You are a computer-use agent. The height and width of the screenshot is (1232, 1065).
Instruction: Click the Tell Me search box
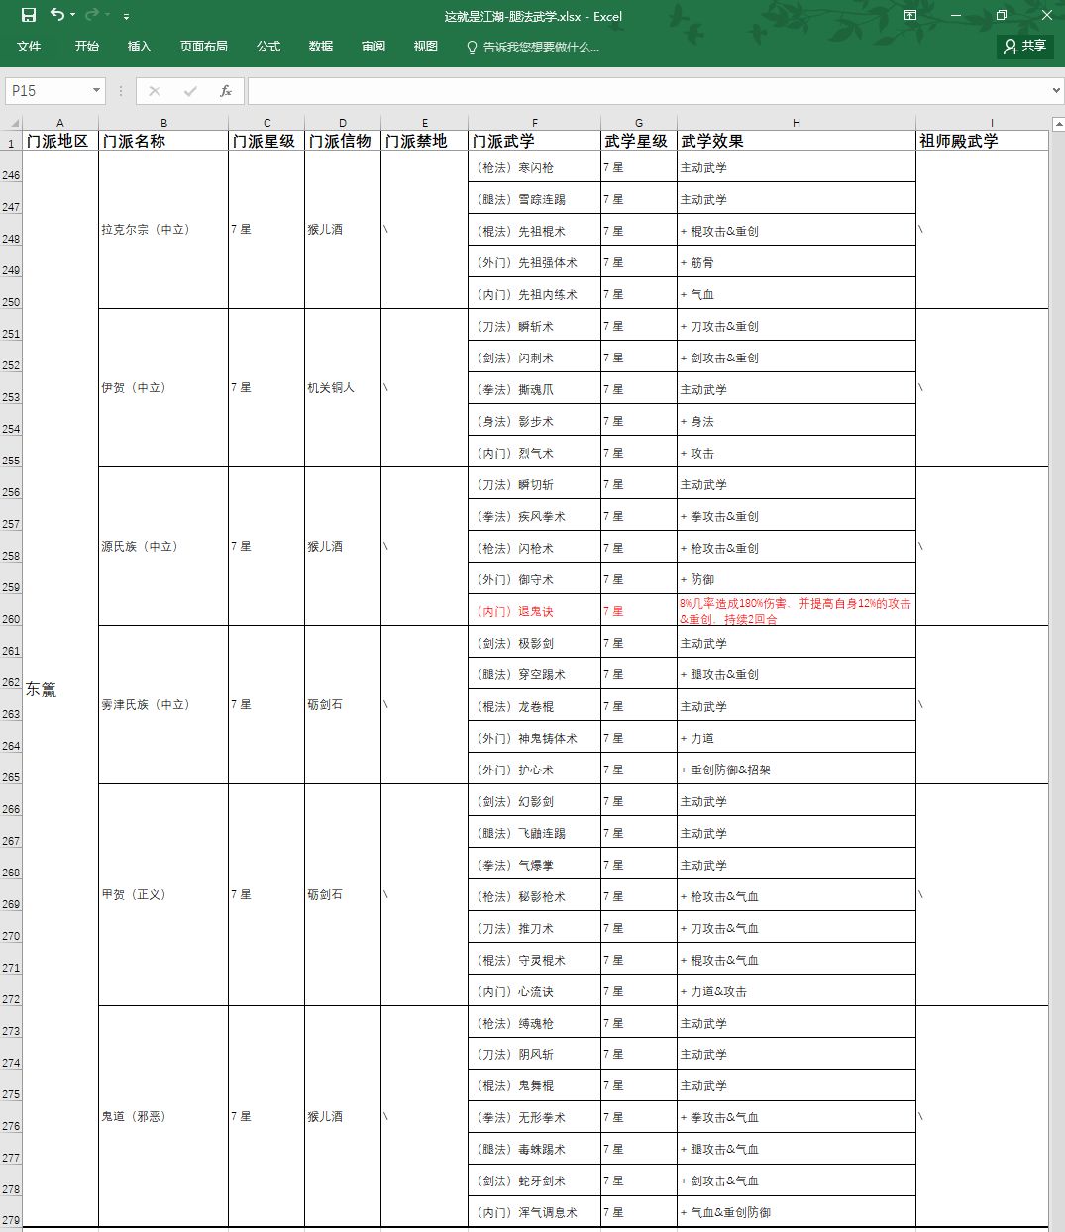click(533, 47)
